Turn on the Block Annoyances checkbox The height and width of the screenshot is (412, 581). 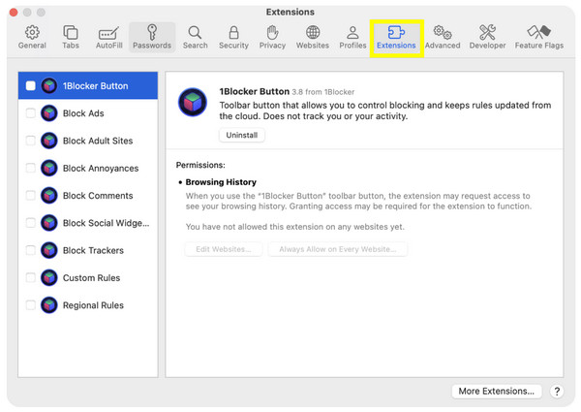click(x=30, y=168)
